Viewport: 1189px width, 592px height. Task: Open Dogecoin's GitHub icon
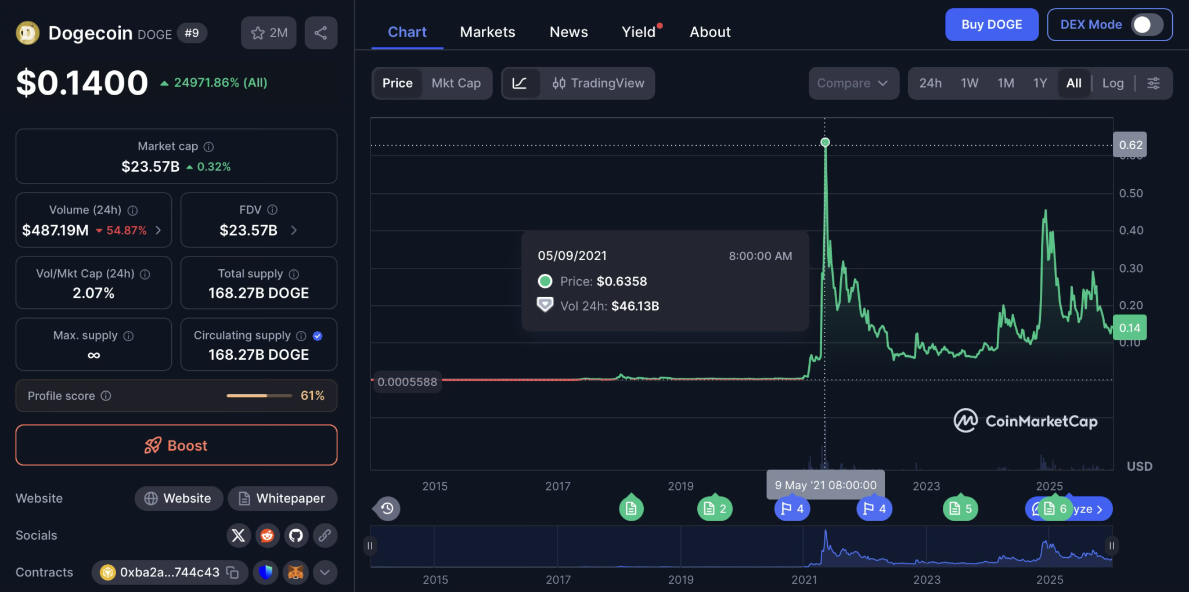pos(296,535)
